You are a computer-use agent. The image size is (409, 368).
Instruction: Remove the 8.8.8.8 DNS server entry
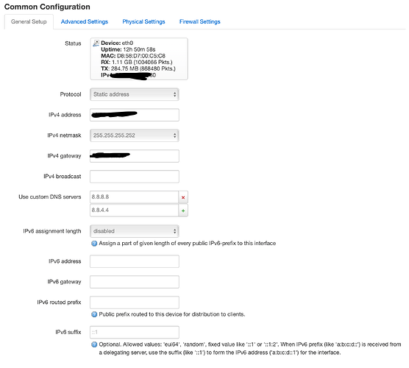(x=183, y=197)
